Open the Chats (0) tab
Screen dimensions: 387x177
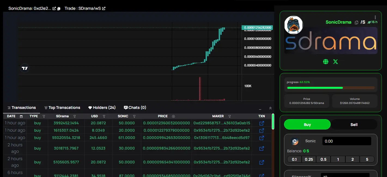point(135,108)
